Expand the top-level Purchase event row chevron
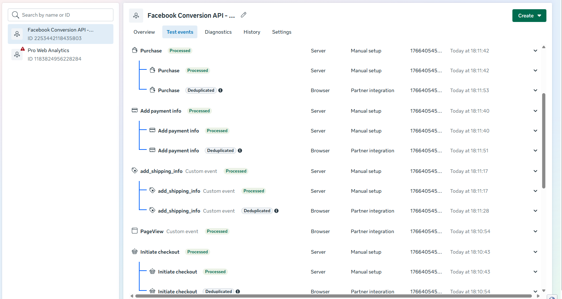Image resolution: width=562 pixels, height=299 pixels. [x=535, y=51]
